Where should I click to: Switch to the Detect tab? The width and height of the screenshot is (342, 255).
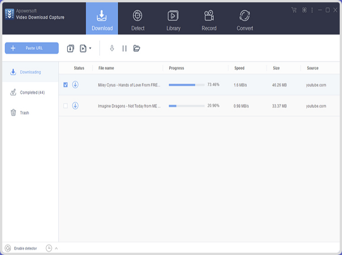138,20
